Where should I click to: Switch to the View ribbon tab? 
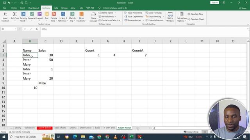coord(73,8)
